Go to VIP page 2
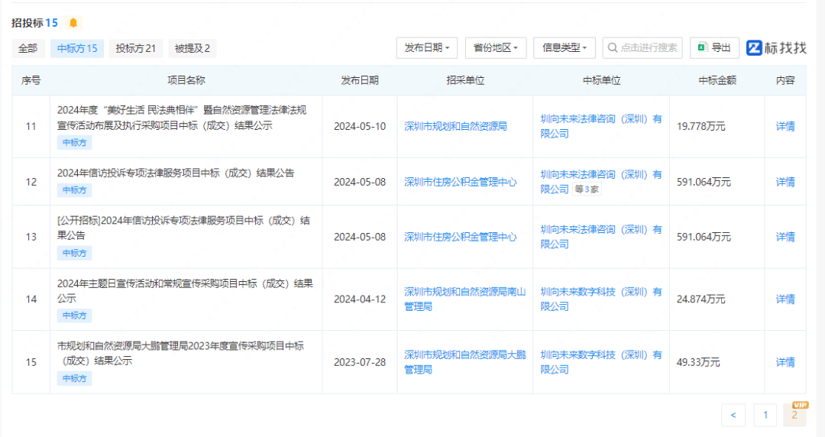The height and width of the screenshot is (437, 825). (x=794, y=415)
